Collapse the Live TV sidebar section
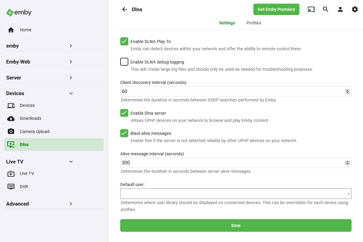The image size is (363, 242). point(54,162)
